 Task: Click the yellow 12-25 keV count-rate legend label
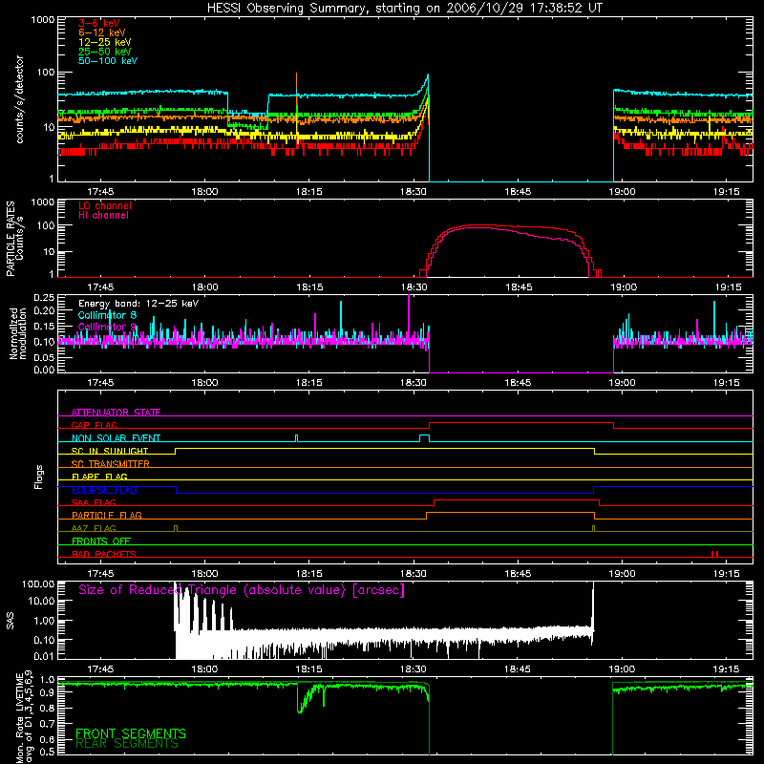point(105,42)
